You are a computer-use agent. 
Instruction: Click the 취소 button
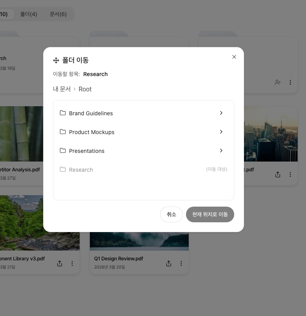[171, 214]
